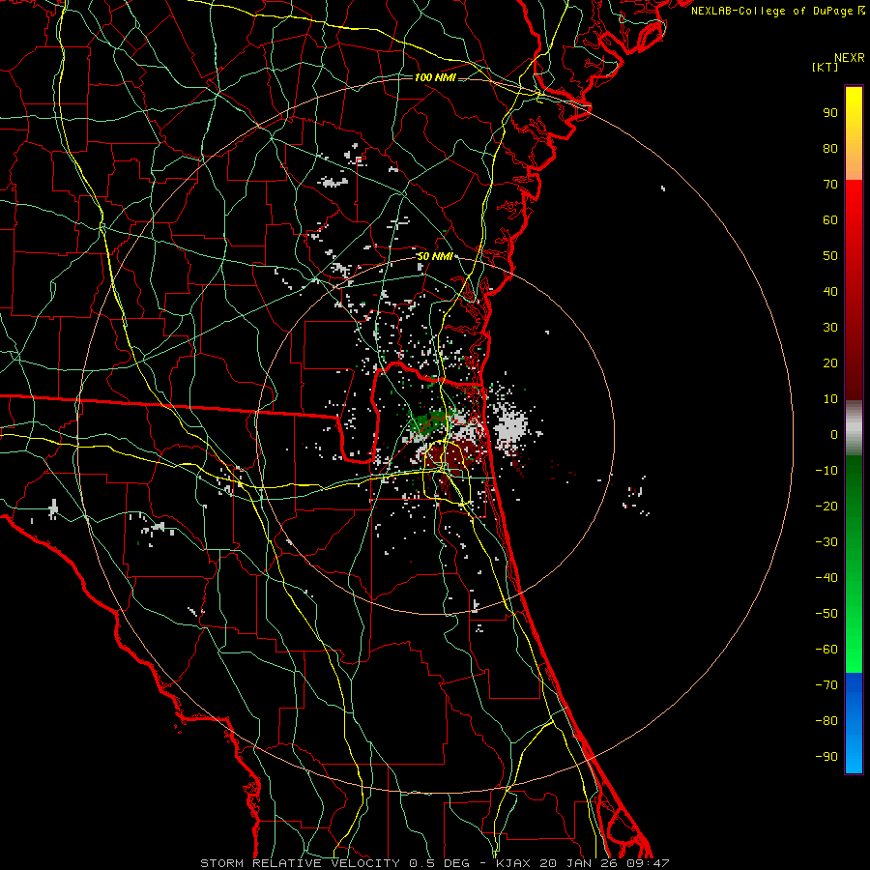Click the '-20' value on the velocity scale
The height and width of the screenshot is (870, 870).
pos(826,506)
